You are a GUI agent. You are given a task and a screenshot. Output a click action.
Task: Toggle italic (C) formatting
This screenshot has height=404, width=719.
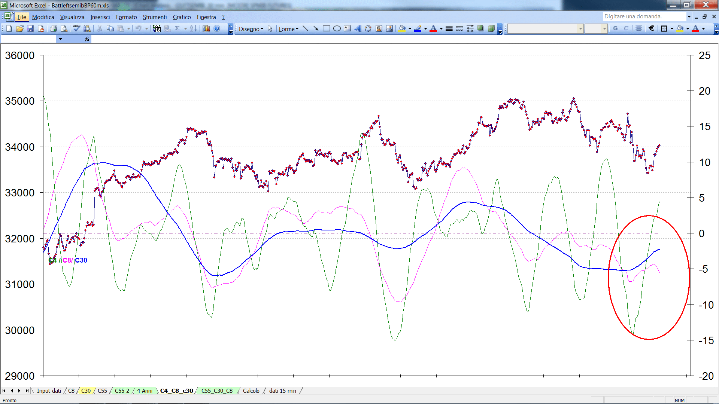pyautogui.click(x=626, y=28)
